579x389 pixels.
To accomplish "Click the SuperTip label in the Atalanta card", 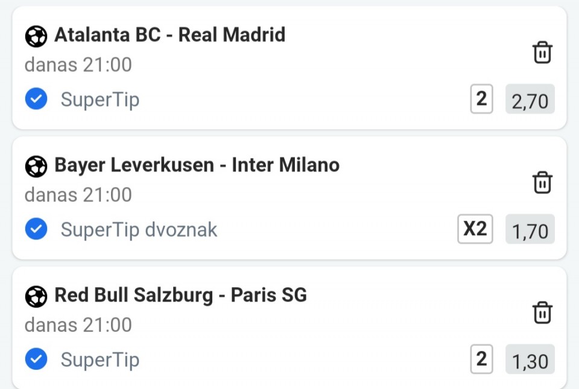I will [x=100, y=100].
